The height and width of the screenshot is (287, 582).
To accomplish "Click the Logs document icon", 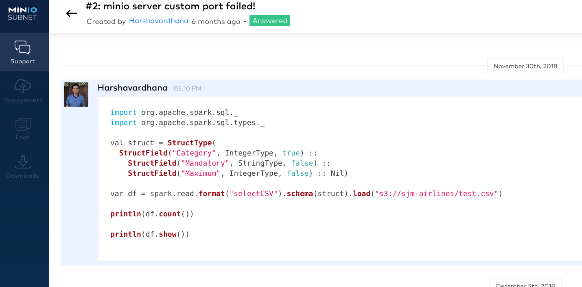I will 22,124.
